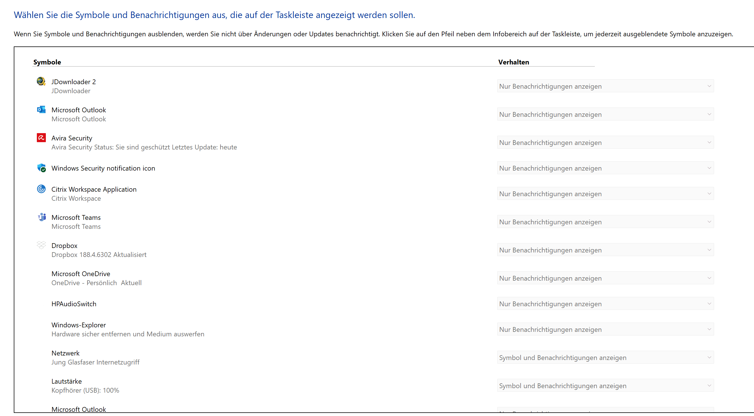This screenshot has height=416, width=754.
Task: Open the Dropbox behavior dropdown
Action: pyautogui.click(x=605, y=250)
